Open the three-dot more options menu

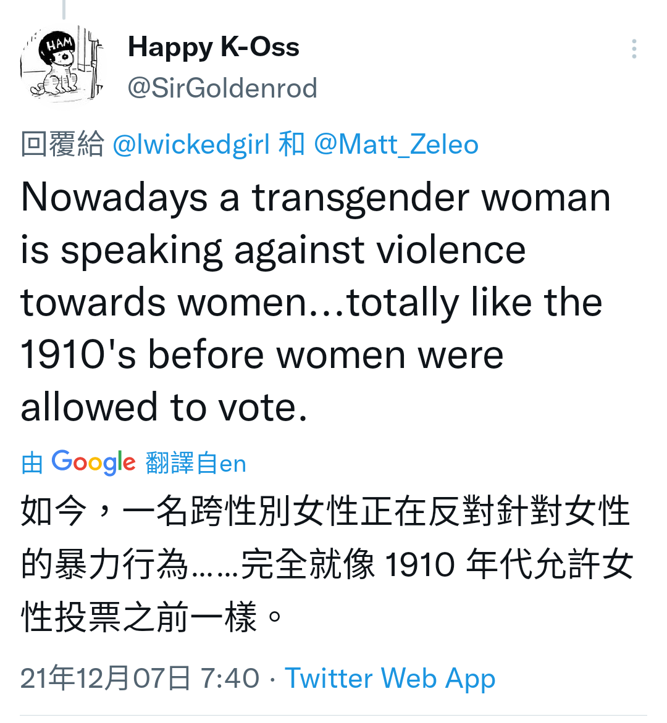(634, 48)
